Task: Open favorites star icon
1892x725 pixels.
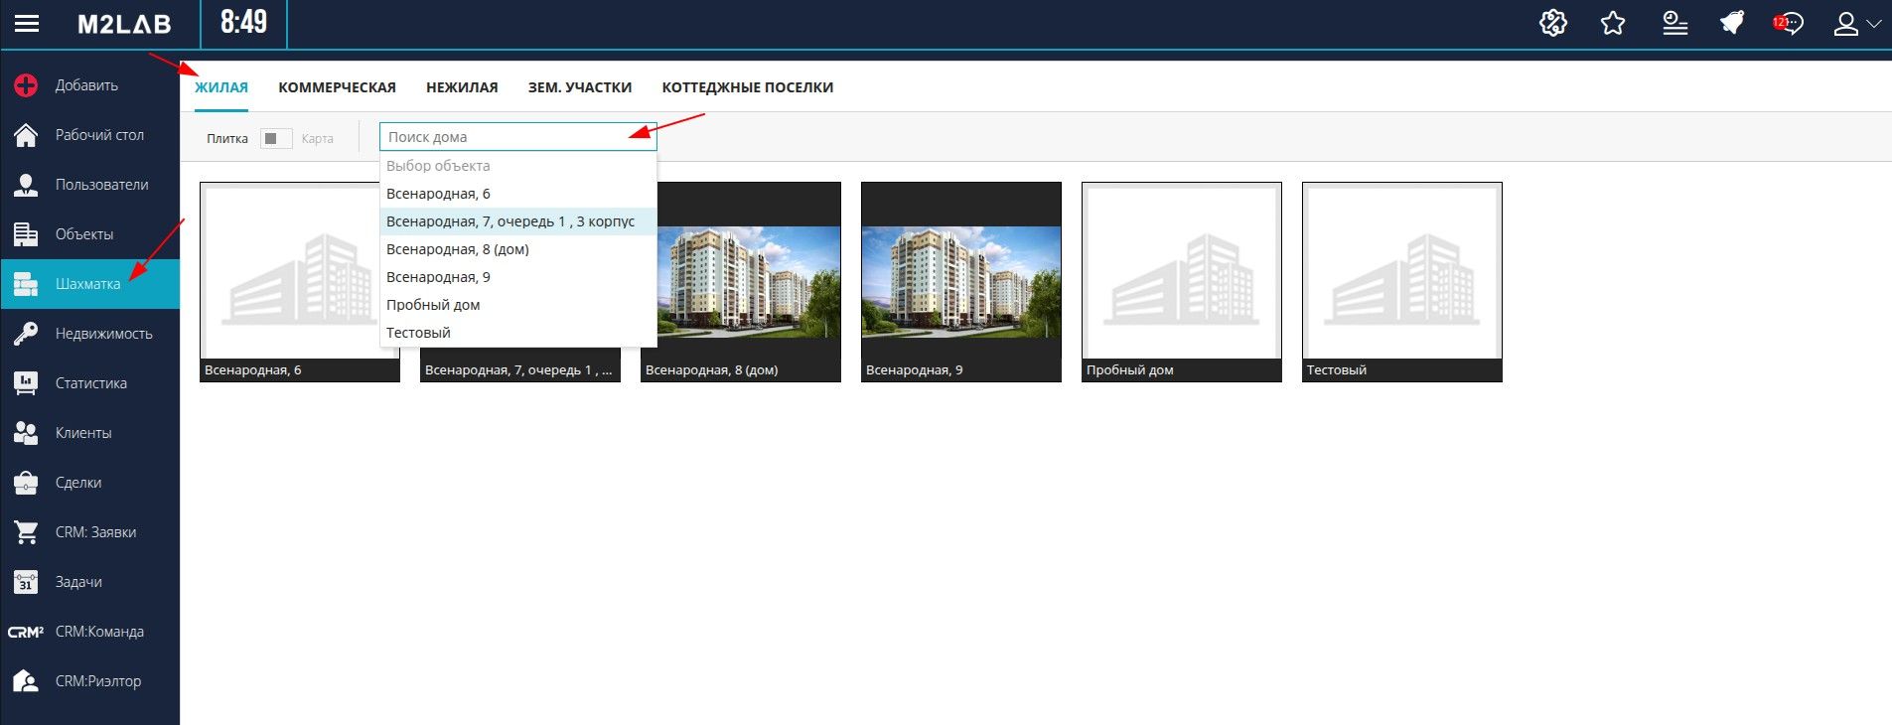Action: pos(1613,24)
